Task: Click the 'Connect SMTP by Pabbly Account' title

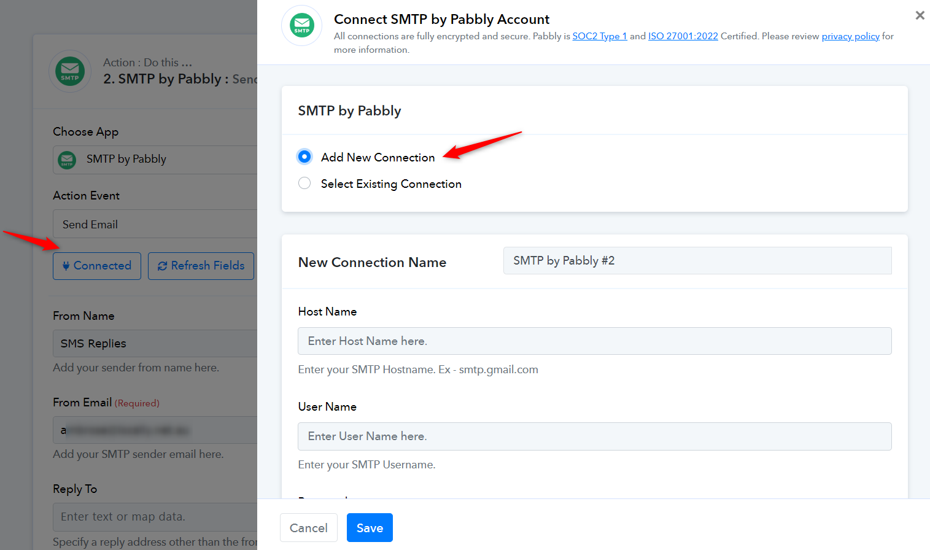Action: pyautogui.click(x=441, y=19)
